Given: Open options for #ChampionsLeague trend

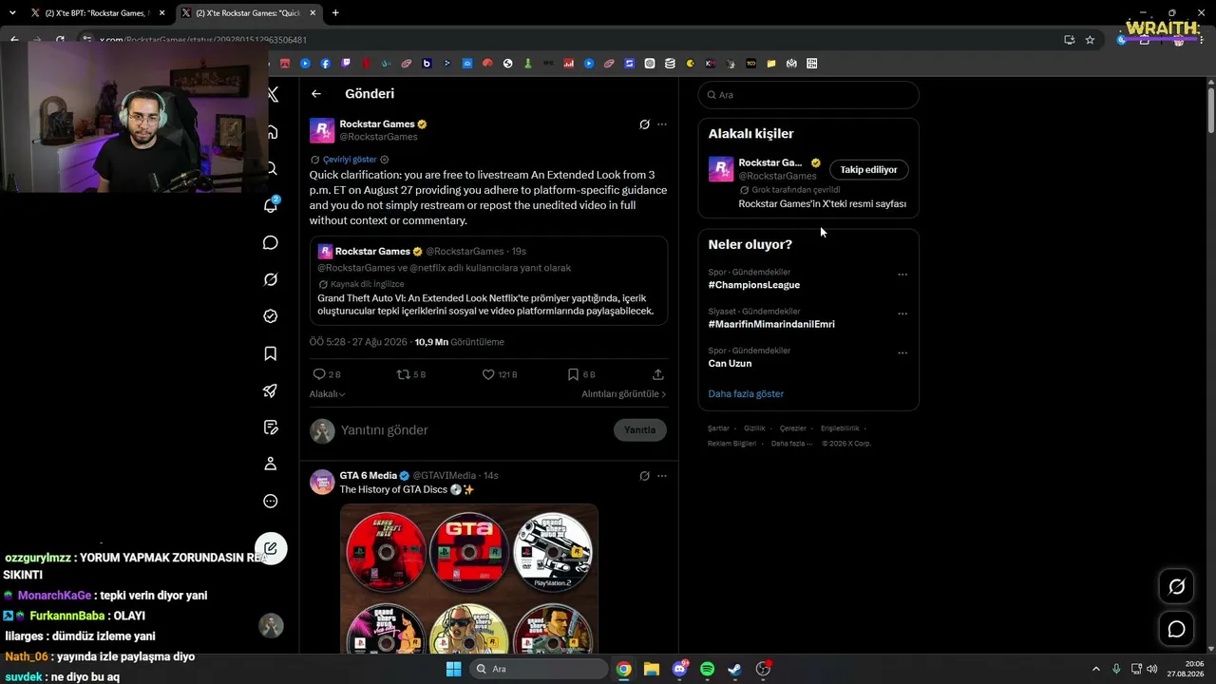Looking at the screenshot, I should pos(902,275).
